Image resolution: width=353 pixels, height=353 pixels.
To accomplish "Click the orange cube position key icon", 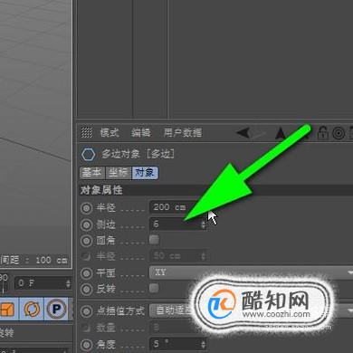I will coord(8,309).
